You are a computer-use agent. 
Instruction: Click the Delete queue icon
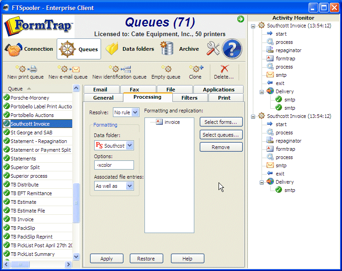(224, 72)
